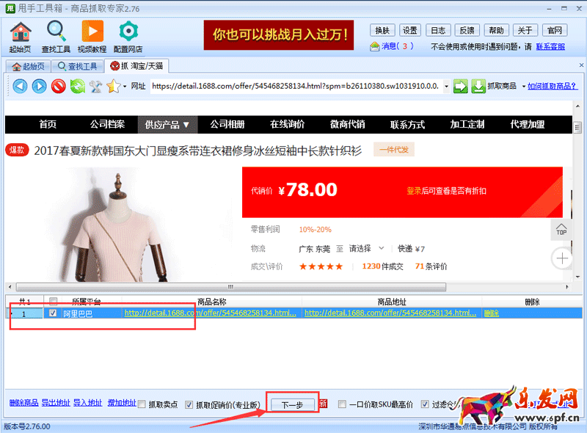Enable the 抓取卖点 checkbox
This screenshot has width=587, height=433.
(x=142, y=404)
